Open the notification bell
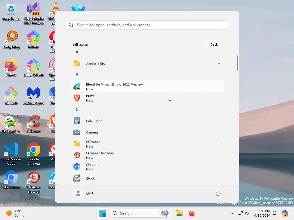This screenshot has width=294, height=220. (274, 213)
